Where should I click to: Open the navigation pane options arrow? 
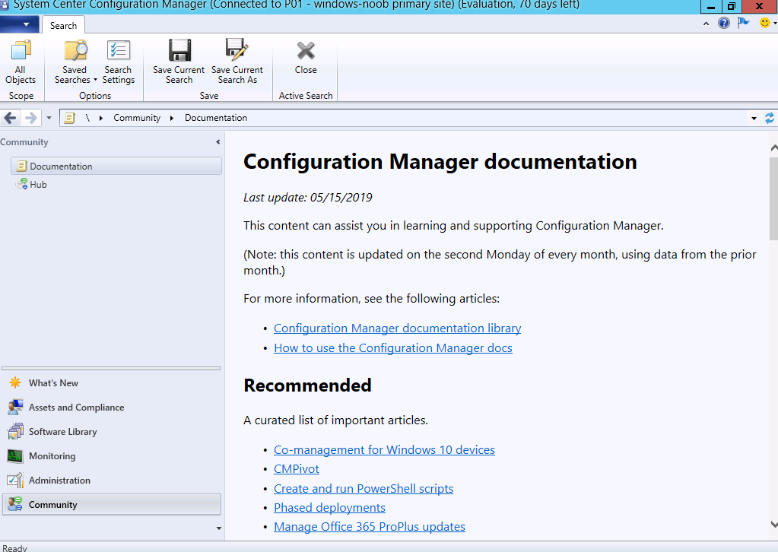point(219,528)
